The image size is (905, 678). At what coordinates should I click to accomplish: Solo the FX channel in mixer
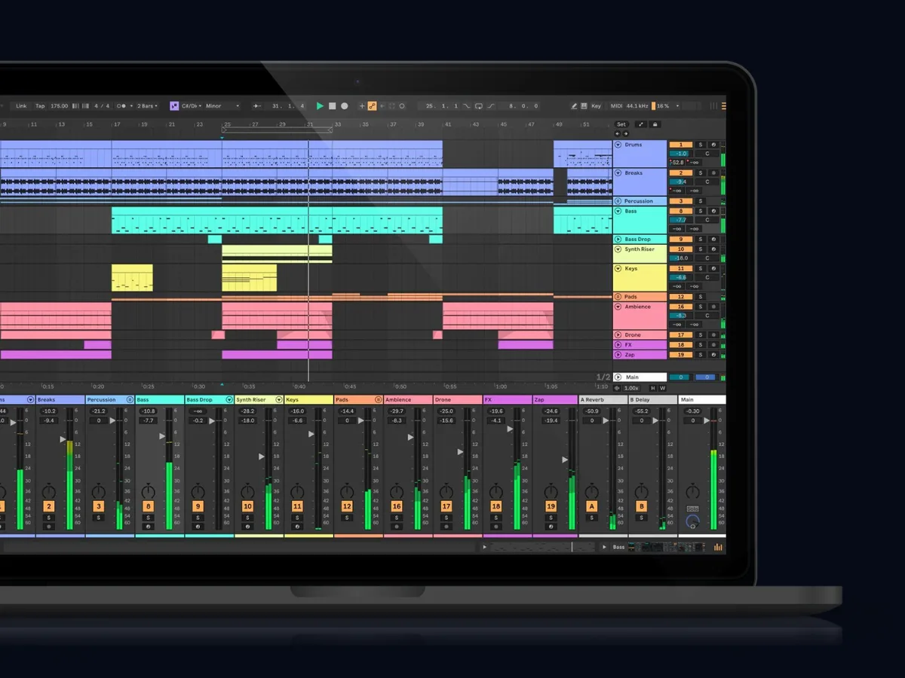(x=496, y=518)
